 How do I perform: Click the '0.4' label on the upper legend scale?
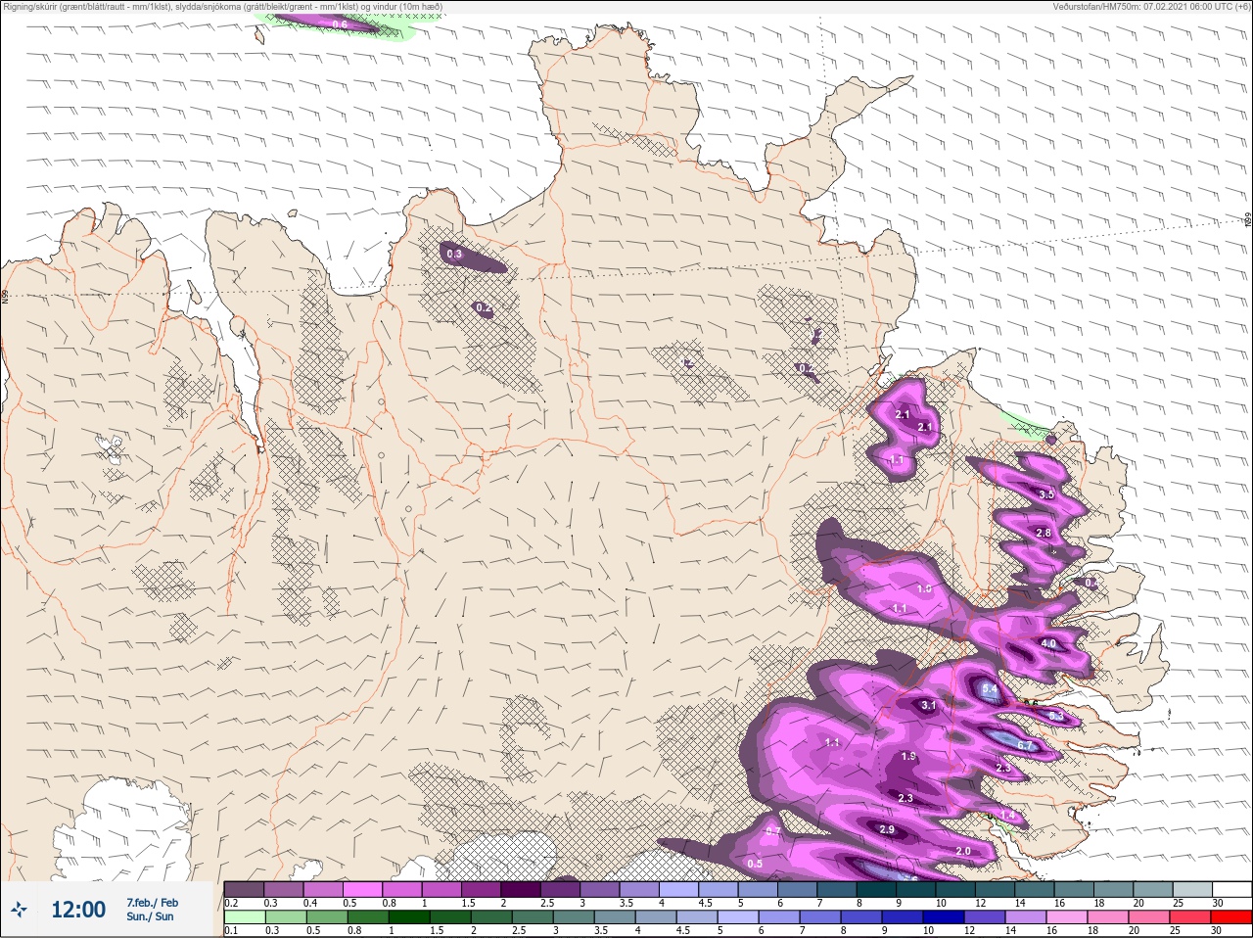(x=310, y=904)
